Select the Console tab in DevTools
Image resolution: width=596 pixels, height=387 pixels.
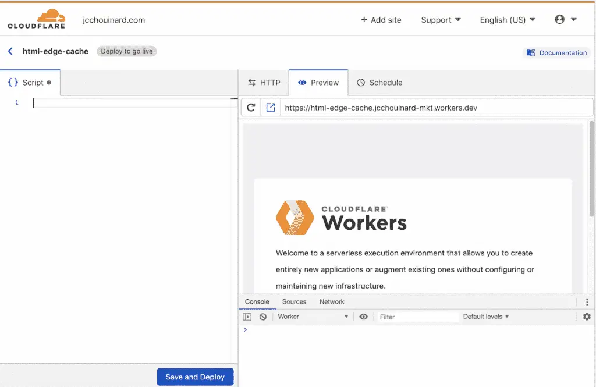[x=257, y=302]
